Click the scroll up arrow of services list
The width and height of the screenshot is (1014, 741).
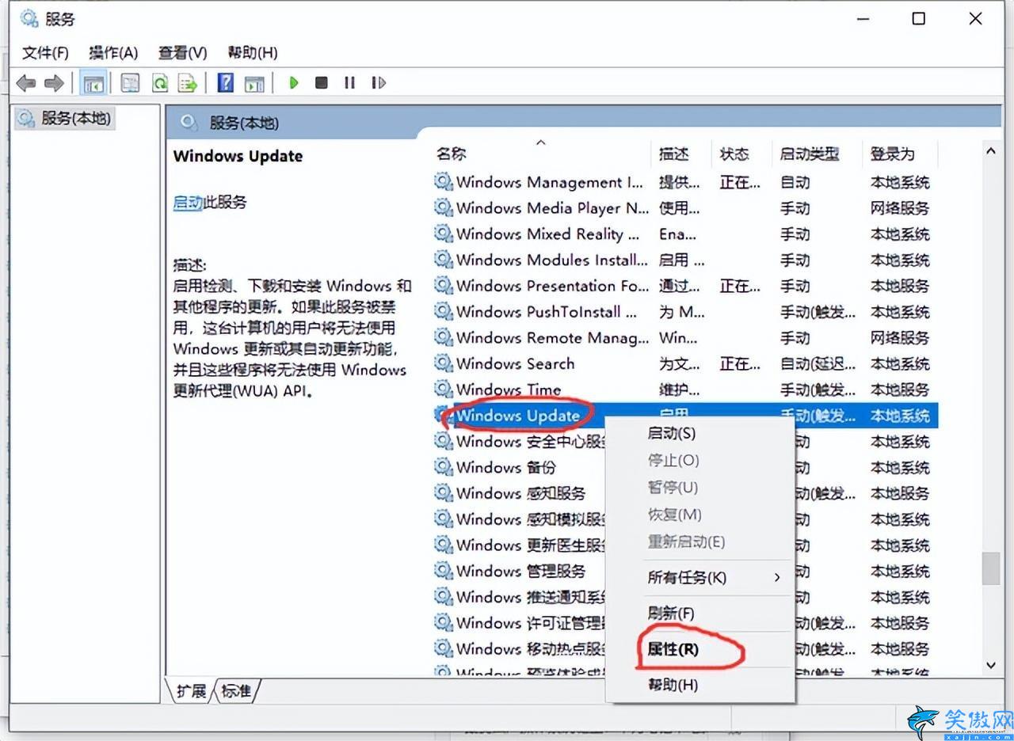click(x=991, y=150)
